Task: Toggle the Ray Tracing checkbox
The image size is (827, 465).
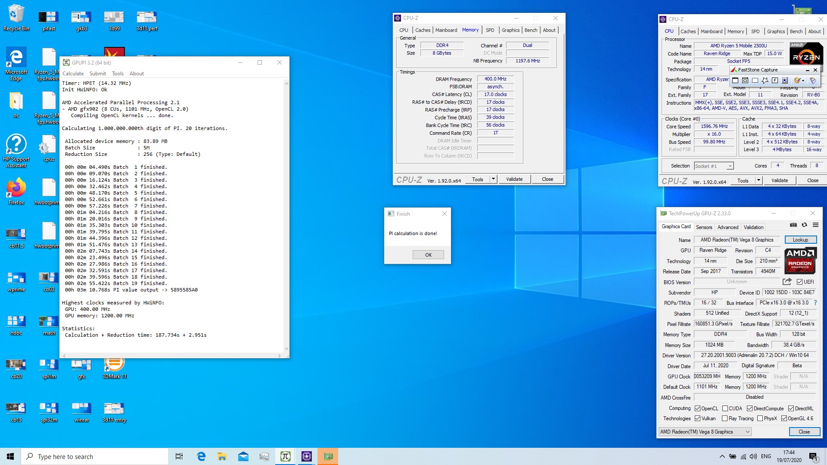Action: pyautogui.click(x=724, y=418)
